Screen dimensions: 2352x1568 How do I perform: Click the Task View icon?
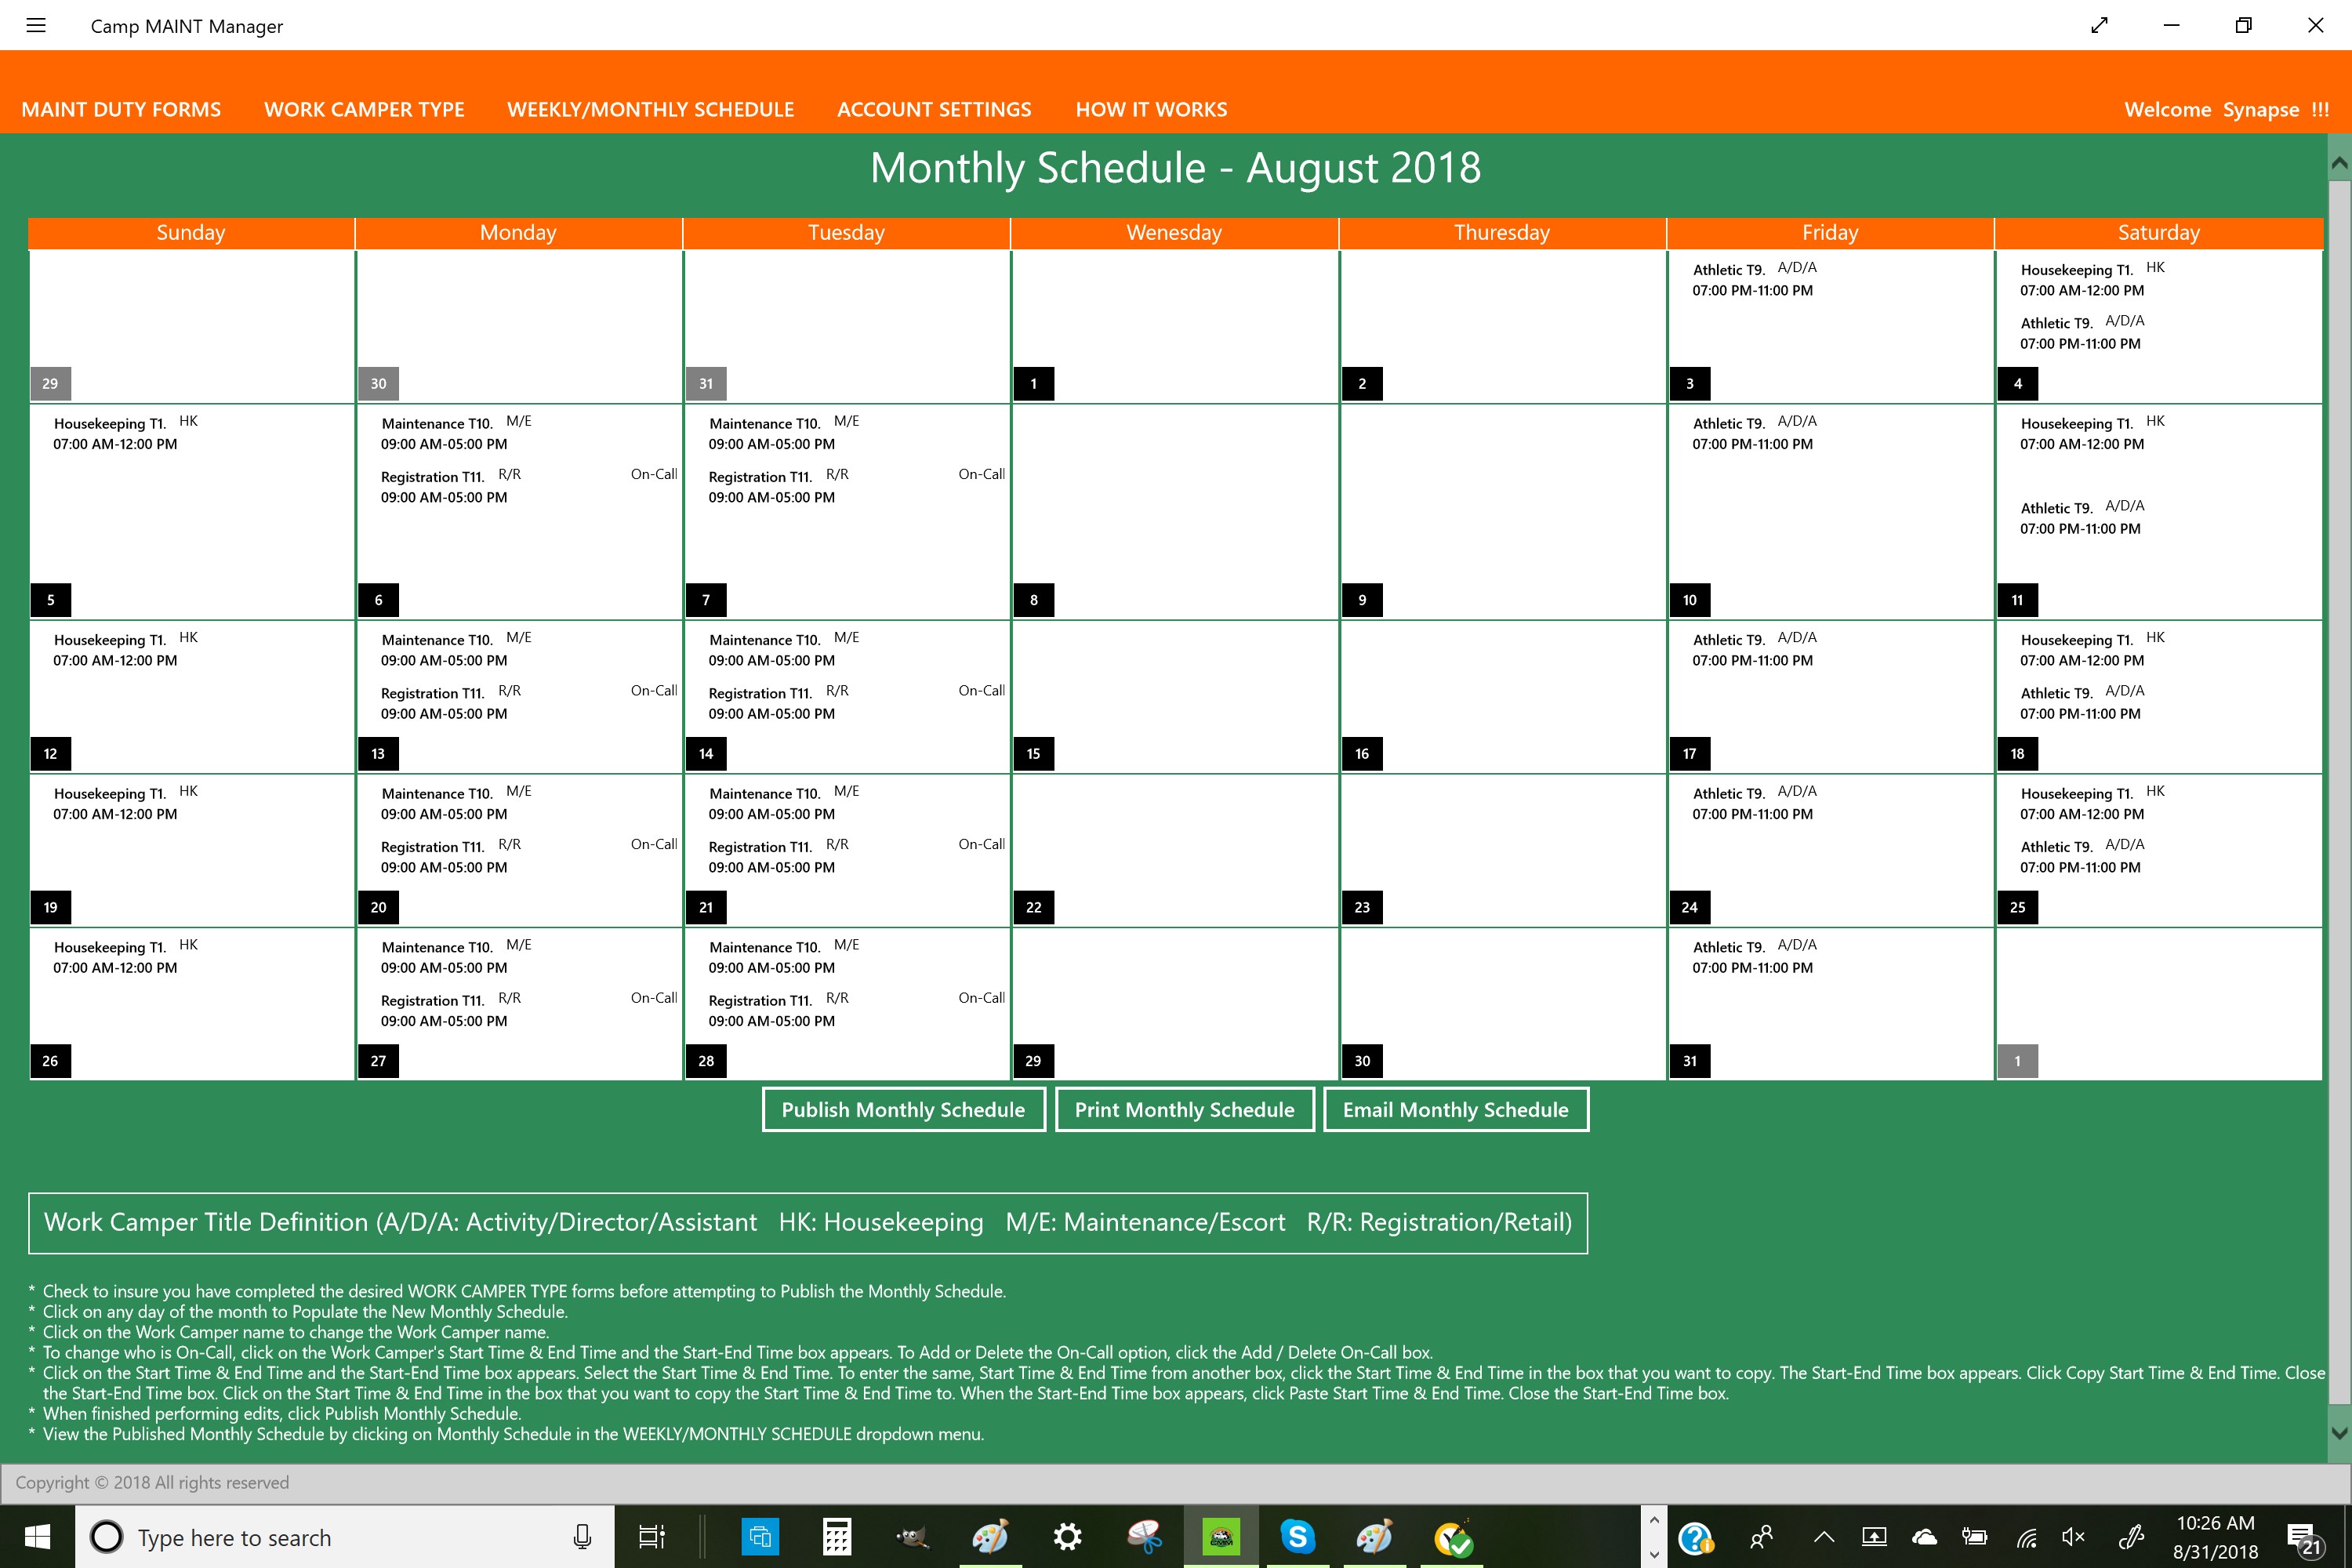coord(651,1537)
